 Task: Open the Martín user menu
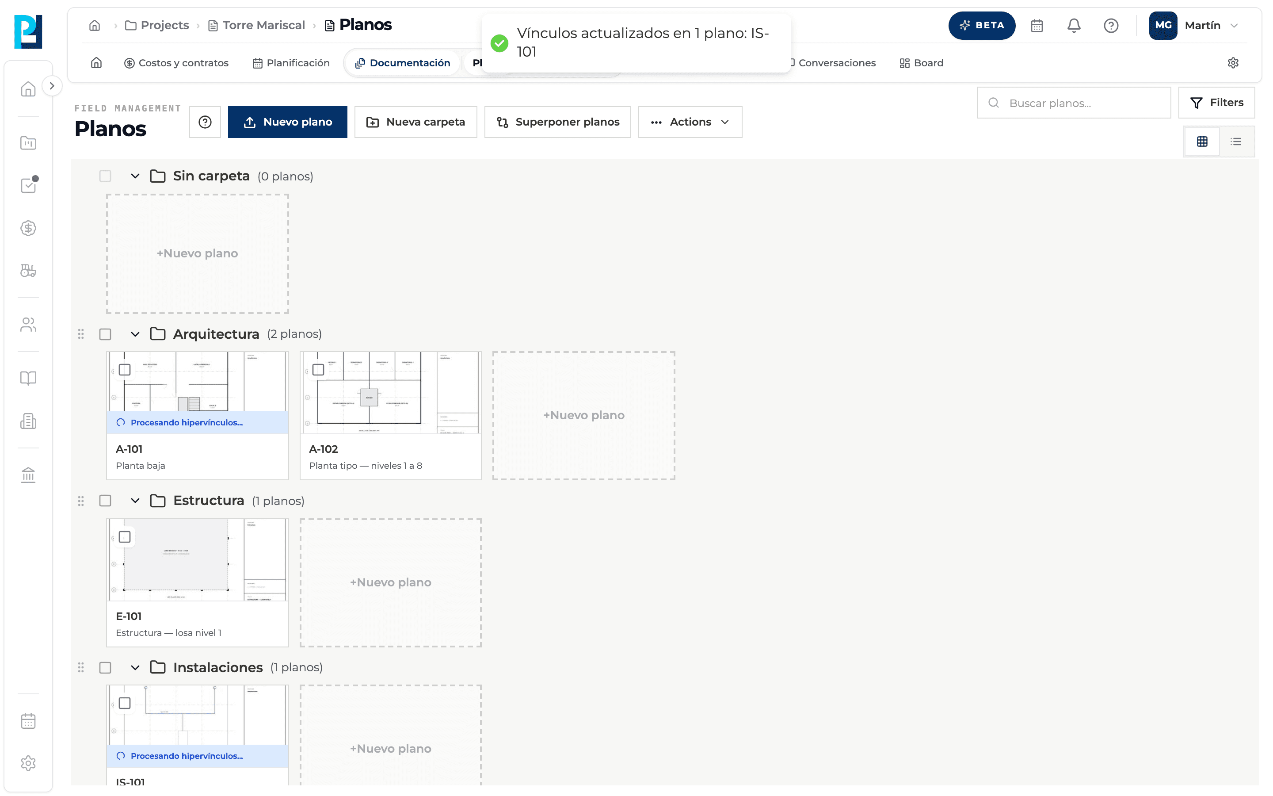[x=1194, y=25]
